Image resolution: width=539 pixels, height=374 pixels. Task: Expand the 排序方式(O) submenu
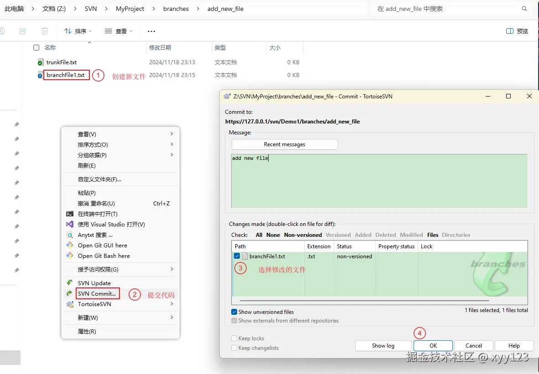120,144
